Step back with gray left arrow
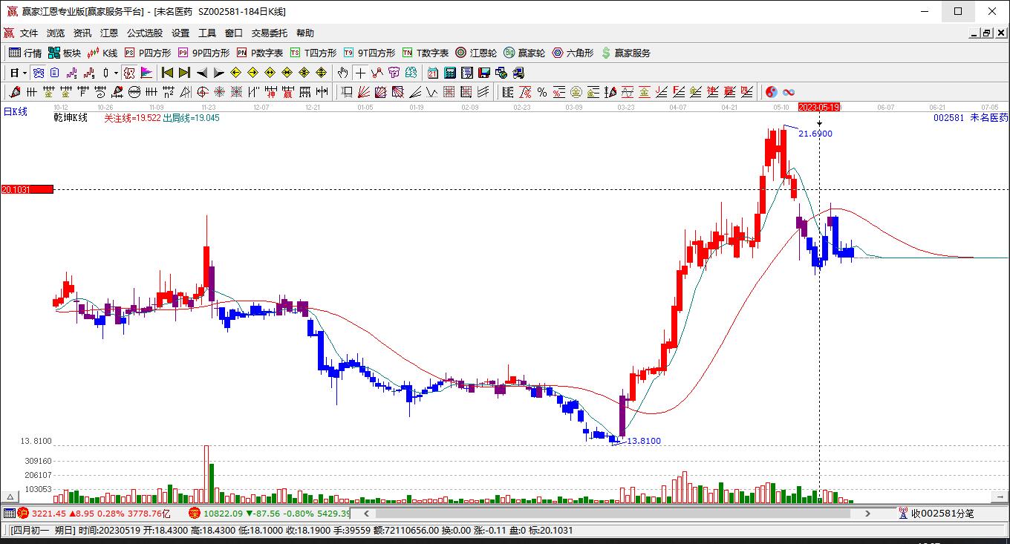 (x=202, y=73)
